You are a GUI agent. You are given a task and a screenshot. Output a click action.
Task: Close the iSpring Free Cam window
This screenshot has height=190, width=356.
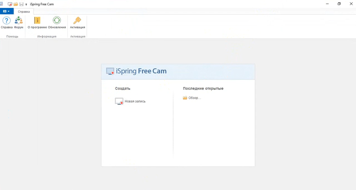(x=351, y=4)
